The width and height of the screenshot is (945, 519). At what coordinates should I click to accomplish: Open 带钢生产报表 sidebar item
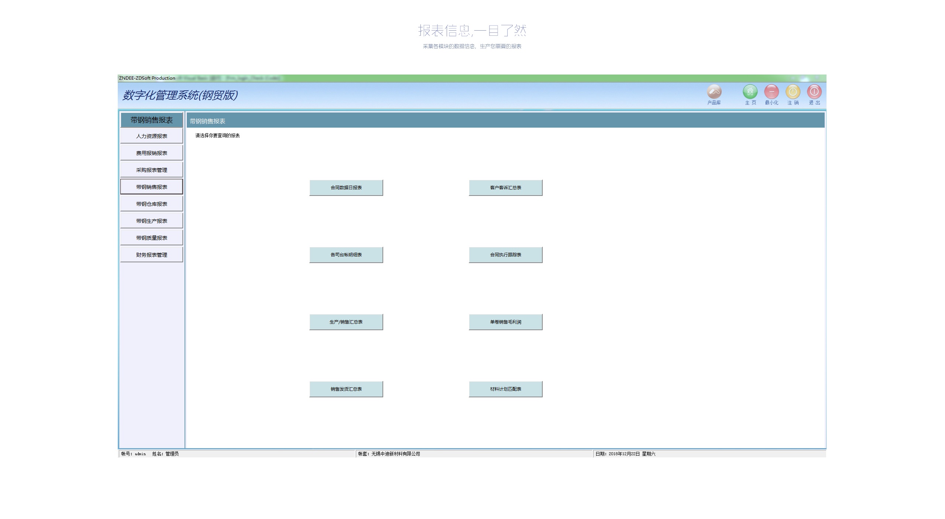pos(151,221)
